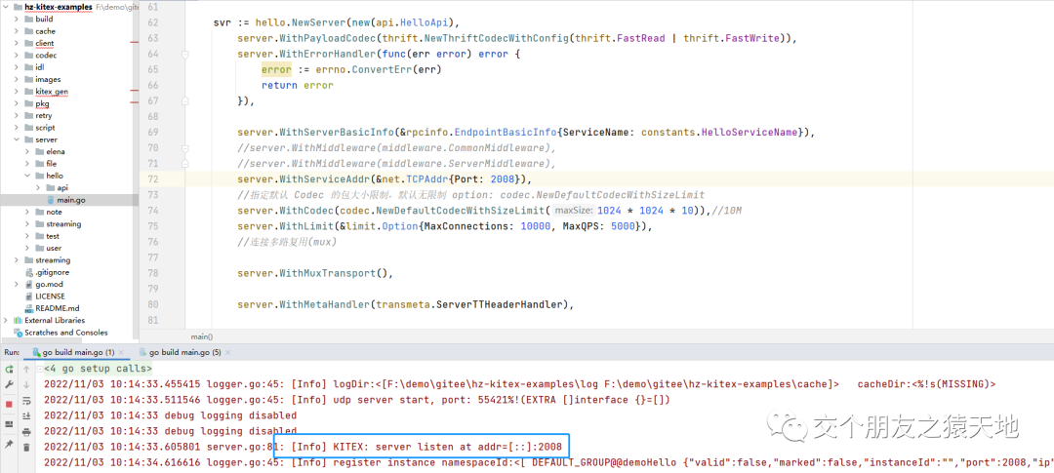Expand the cache folder
Screen dimensions: 1054x473
[17, 31]
